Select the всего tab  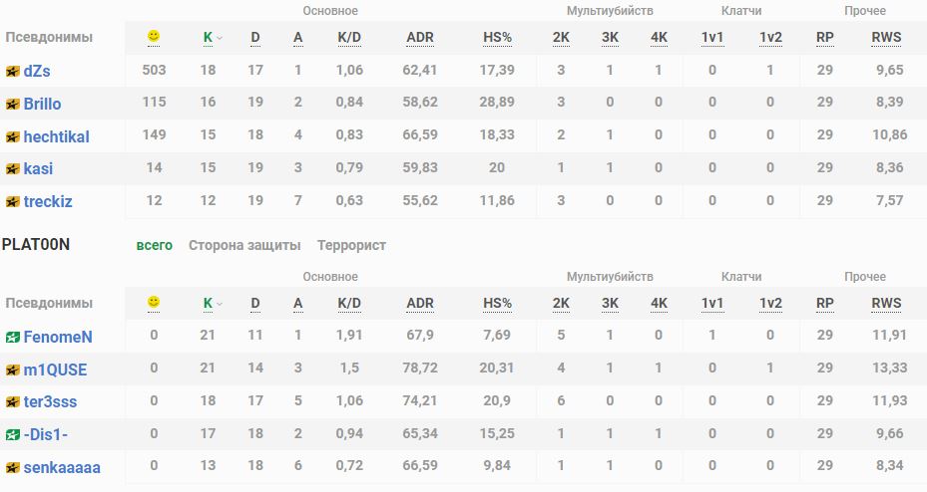155,245
